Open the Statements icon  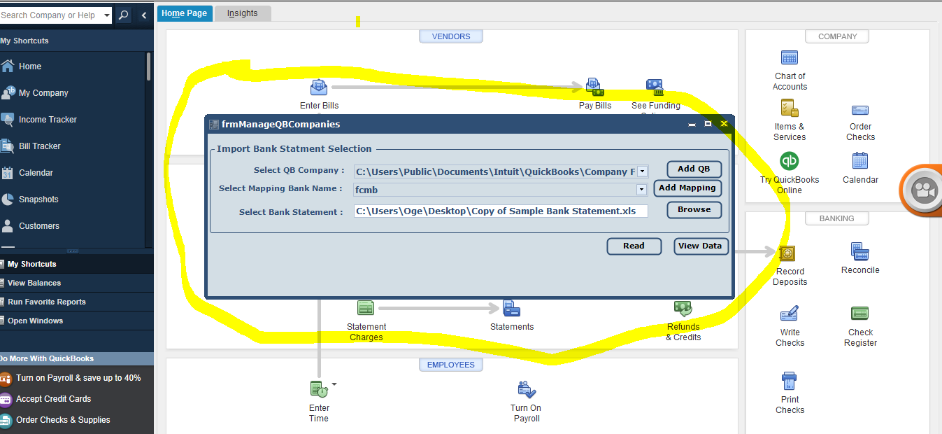tap(511, 308)
